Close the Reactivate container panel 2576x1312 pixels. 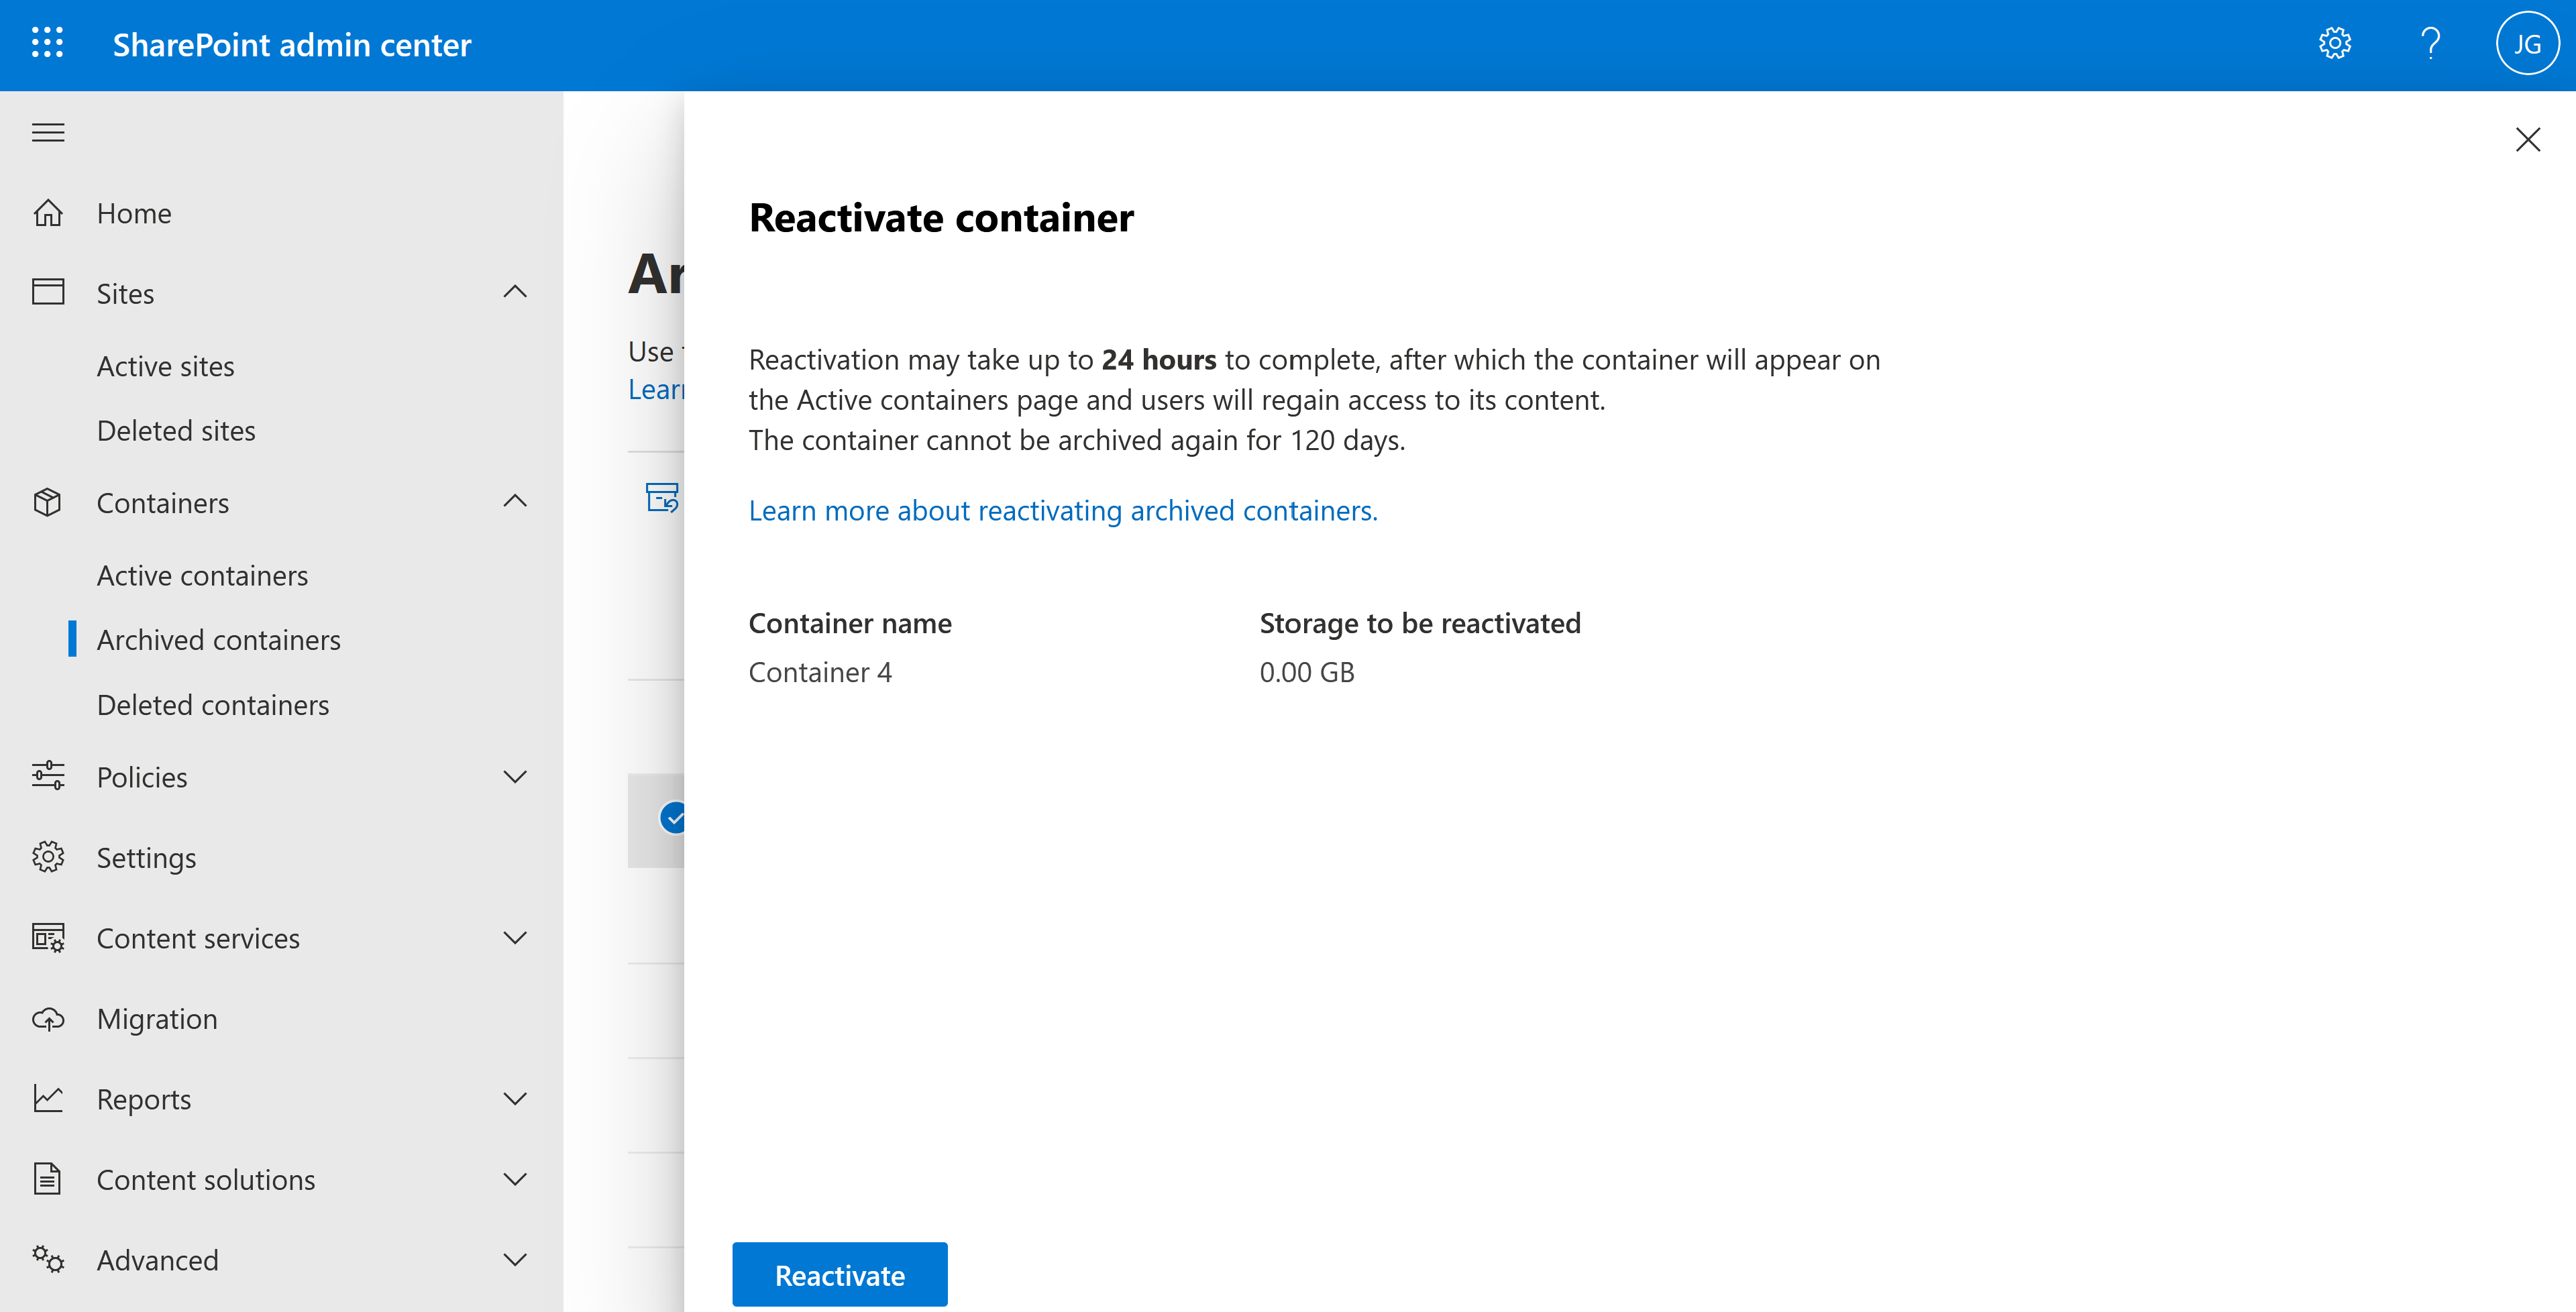[2528, 140]
